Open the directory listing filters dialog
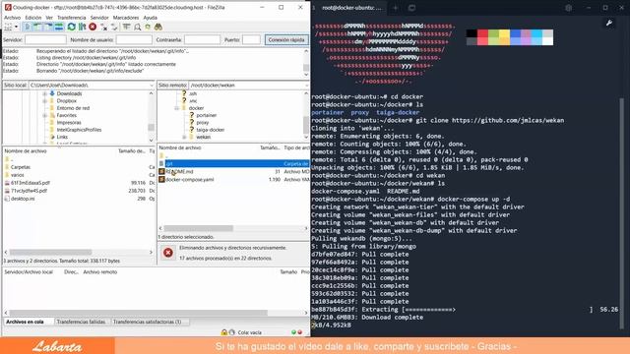The image size is (630, 354). click(x=127, y=27)
